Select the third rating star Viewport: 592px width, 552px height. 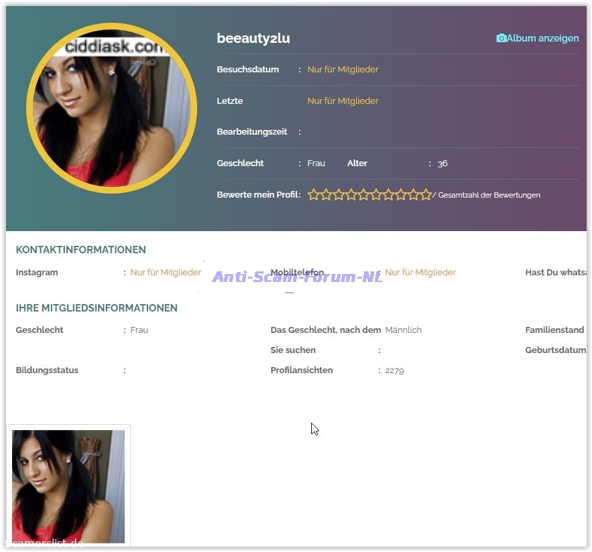pyautogui.click(x=339, y=195)
